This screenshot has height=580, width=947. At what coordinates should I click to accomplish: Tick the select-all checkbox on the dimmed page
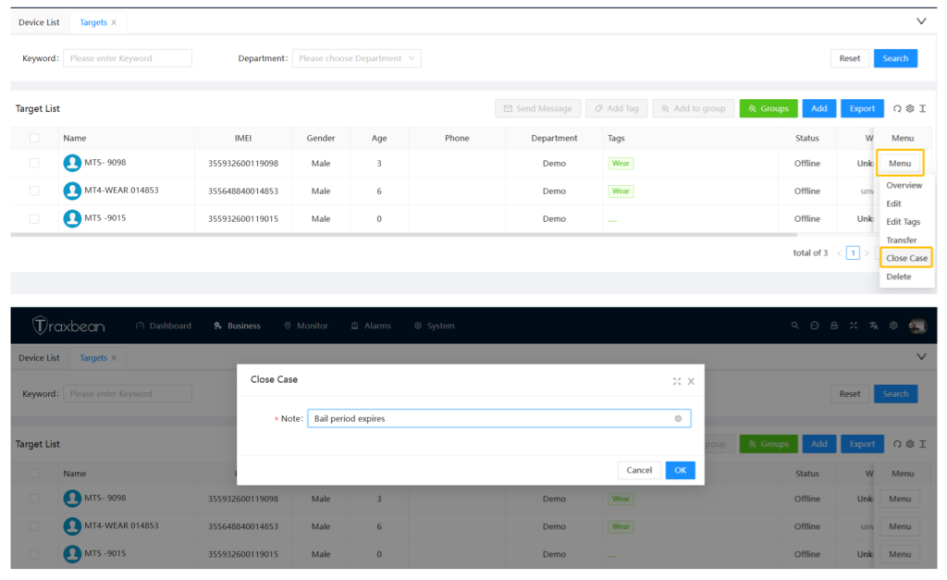point(34,473)
